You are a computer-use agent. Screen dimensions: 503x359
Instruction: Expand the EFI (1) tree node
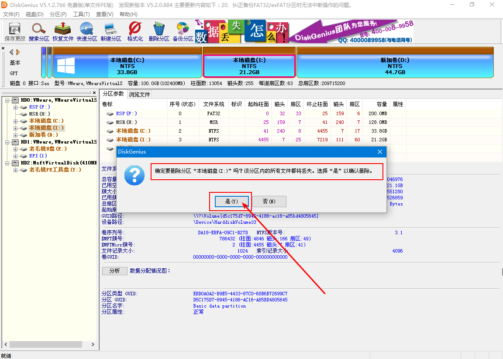coord(15,156)
